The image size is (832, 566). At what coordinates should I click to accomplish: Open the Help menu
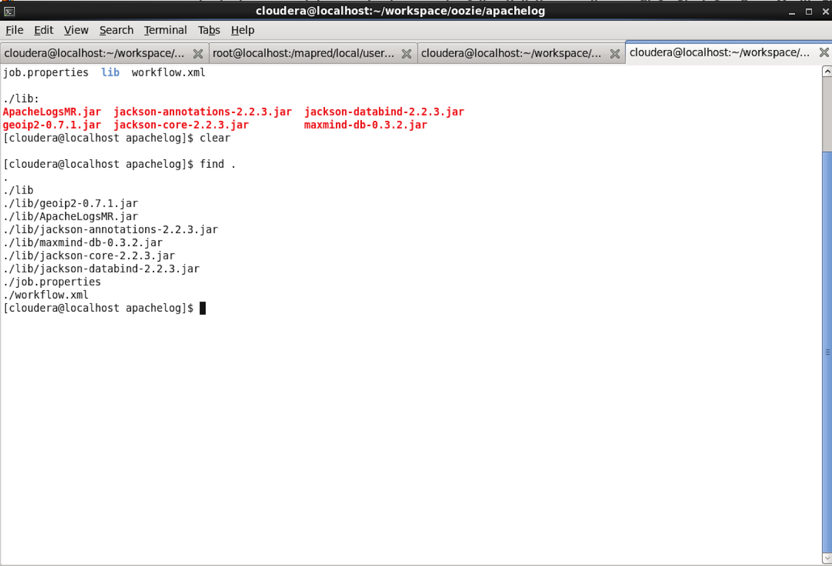pos(242,30)
